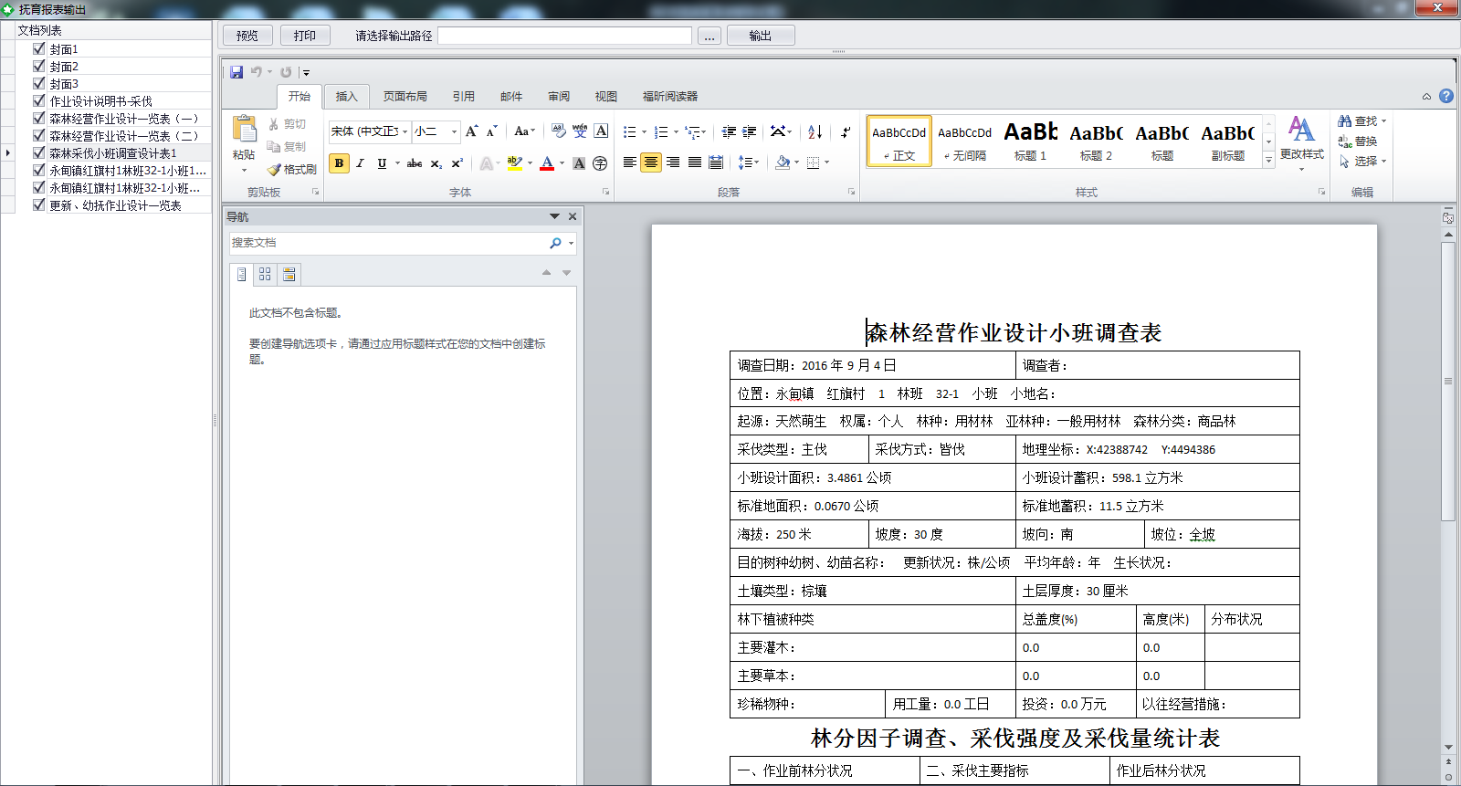Open the bullet list dropdown arrow
Image resolution: width=1461 pixels, height=786 pixels.
pos(644,132)
